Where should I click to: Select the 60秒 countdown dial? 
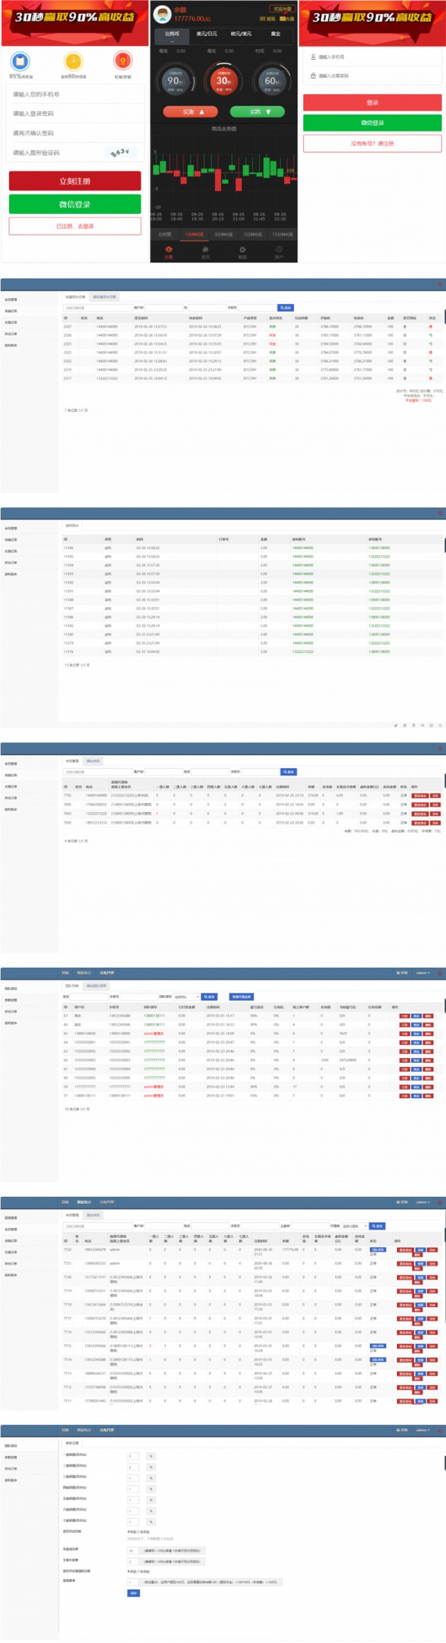point(271,81)
